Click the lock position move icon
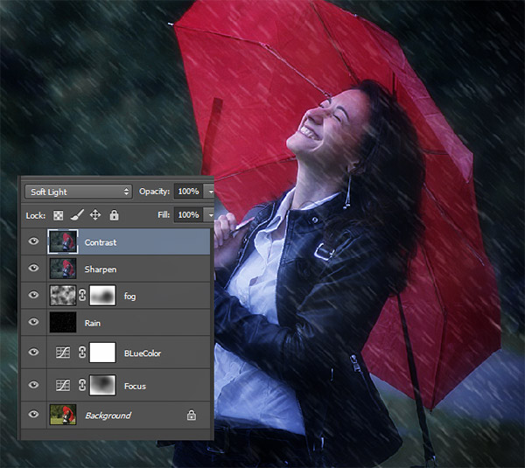Screen dimensions: 525x468 click(x=95, y=215)
